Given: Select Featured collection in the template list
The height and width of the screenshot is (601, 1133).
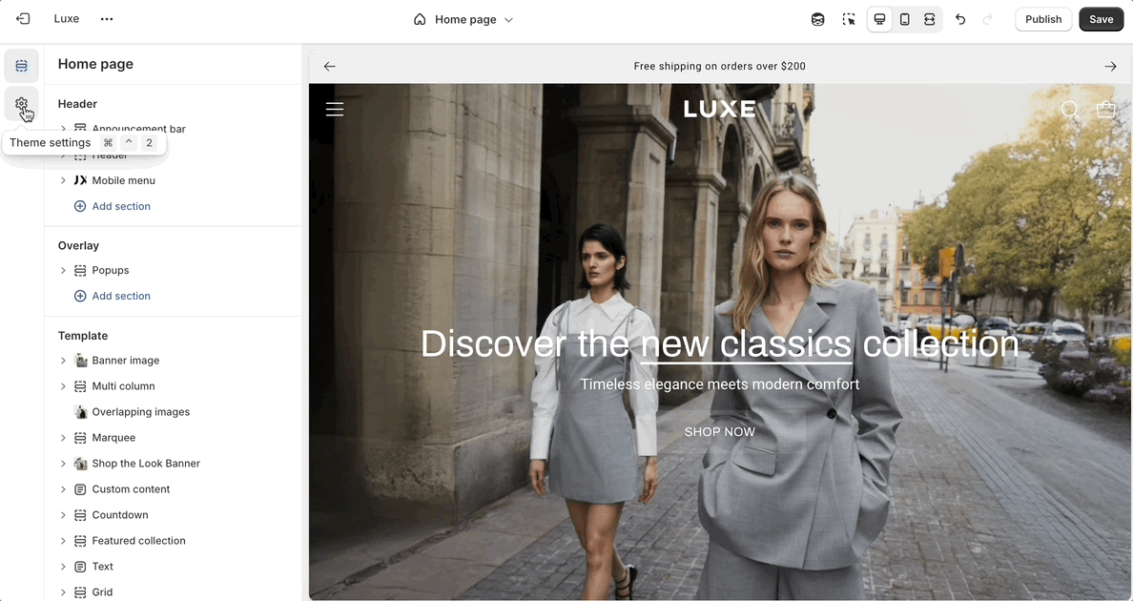Looking at the screenshot, I should [138, 541].
